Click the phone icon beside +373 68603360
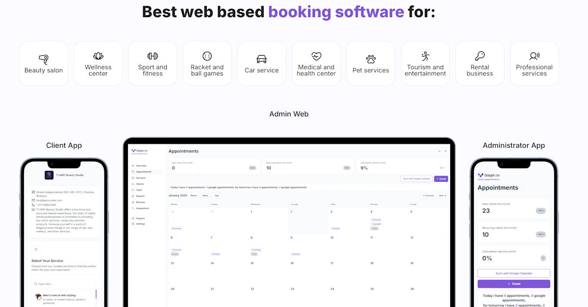 (33, 205)
